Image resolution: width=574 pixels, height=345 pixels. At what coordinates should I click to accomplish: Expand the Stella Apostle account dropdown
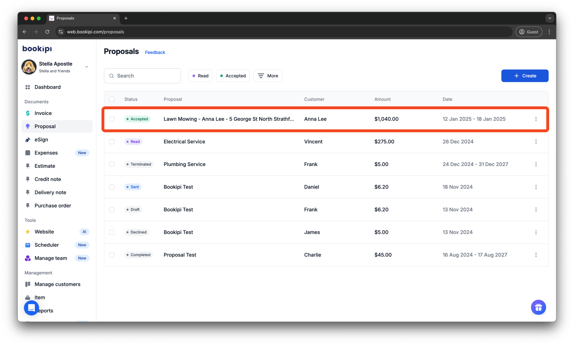[86, 67]
